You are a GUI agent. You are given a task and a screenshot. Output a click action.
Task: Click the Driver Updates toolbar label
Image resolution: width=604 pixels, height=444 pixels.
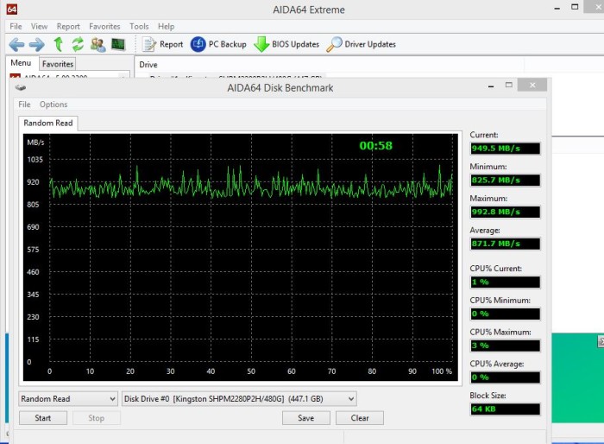pos(370,44)
